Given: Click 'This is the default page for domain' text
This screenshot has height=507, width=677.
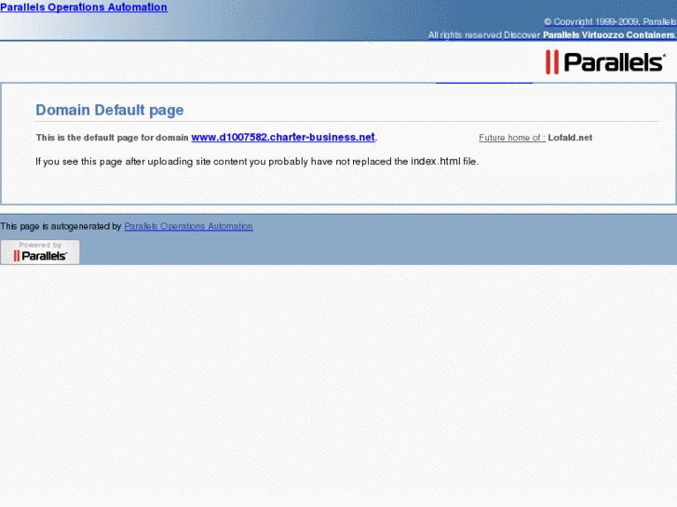Looking at the screenshot, I should click(x=113, y=138).
